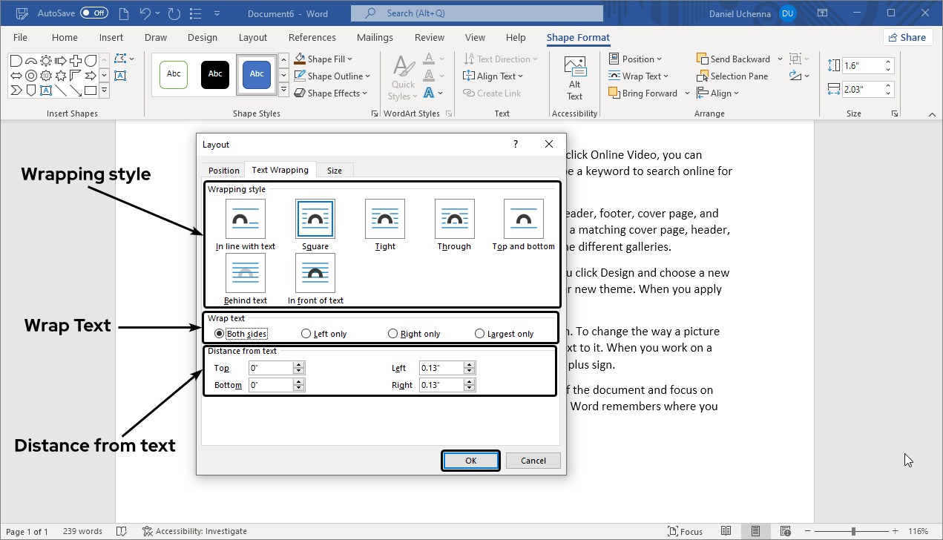Select the Right only radio button
This screenshot has height=540, width=943.
[x=393, y=334]
